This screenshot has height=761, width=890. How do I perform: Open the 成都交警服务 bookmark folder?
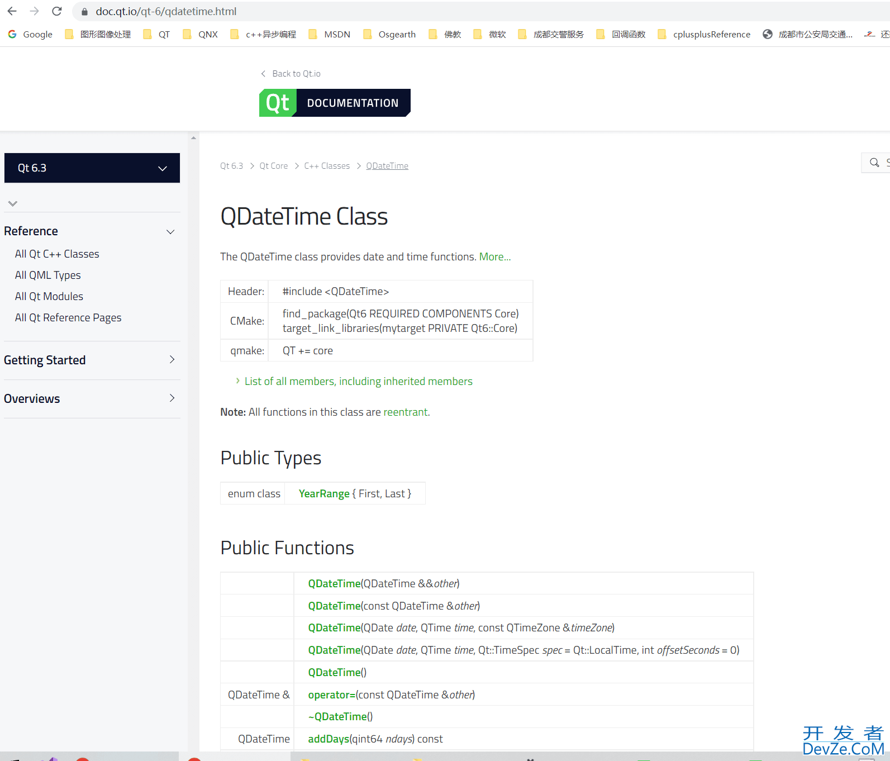coord(551,34)
